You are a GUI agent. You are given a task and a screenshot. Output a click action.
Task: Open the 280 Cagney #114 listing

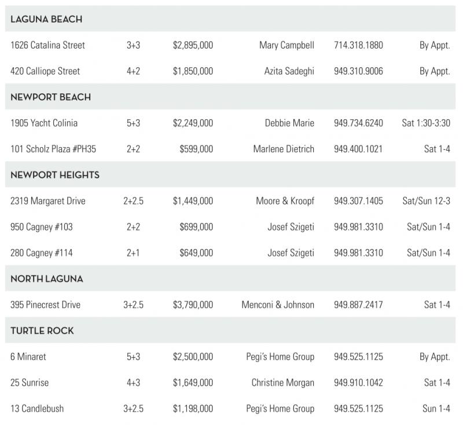pos(42,253)
